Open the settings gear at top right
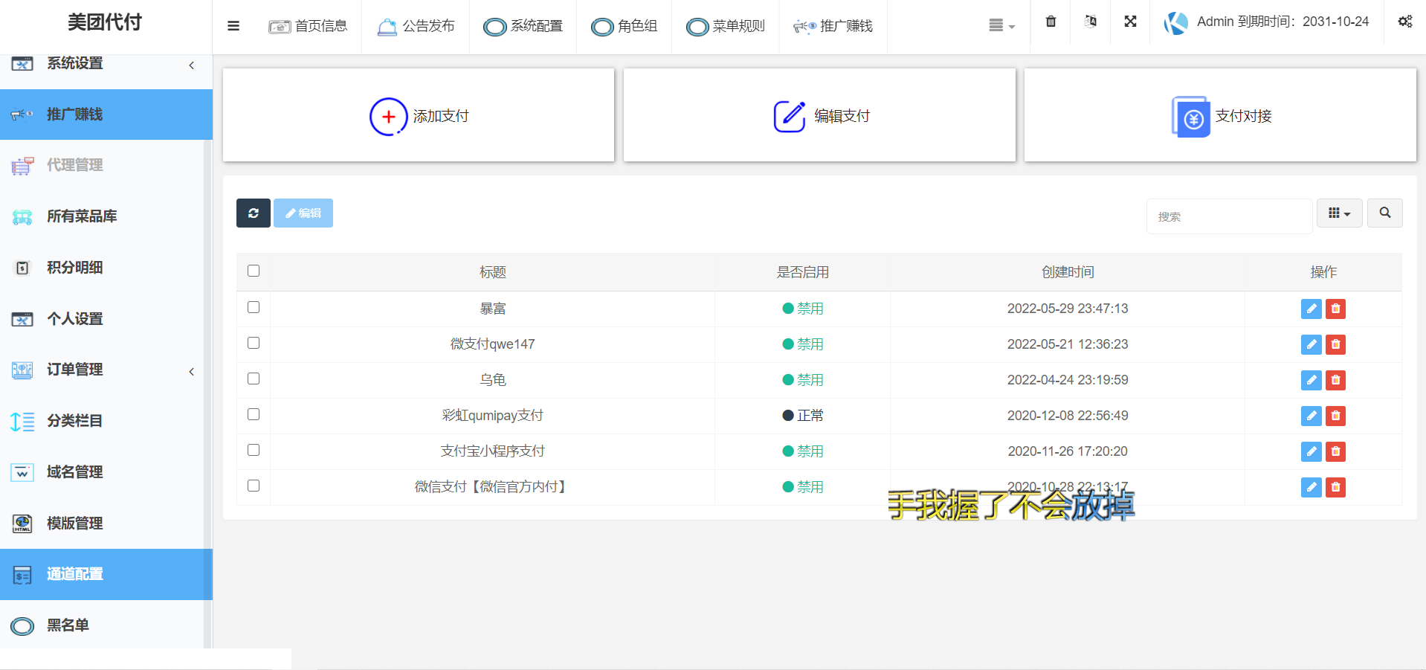Viewport: 1426px width, 670px height. (x=1404, y=22)
